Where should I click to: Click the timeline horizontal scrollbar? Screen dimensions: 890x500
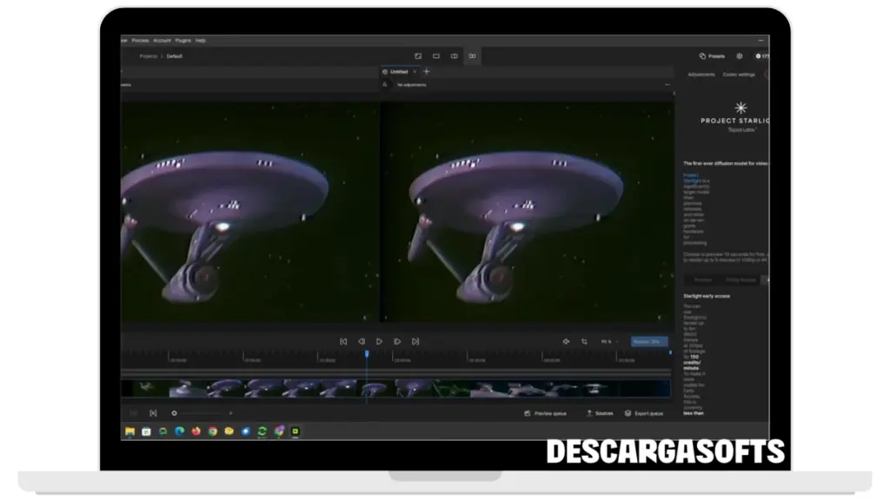(395, 372)
